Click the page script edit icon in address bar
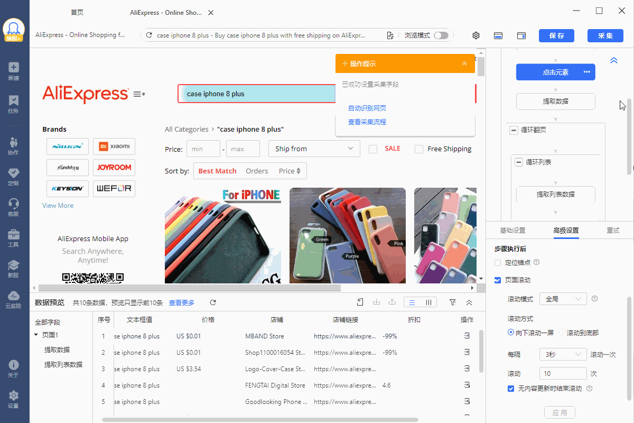This screenshot has width=634, height=423. (x=390, y=35)
